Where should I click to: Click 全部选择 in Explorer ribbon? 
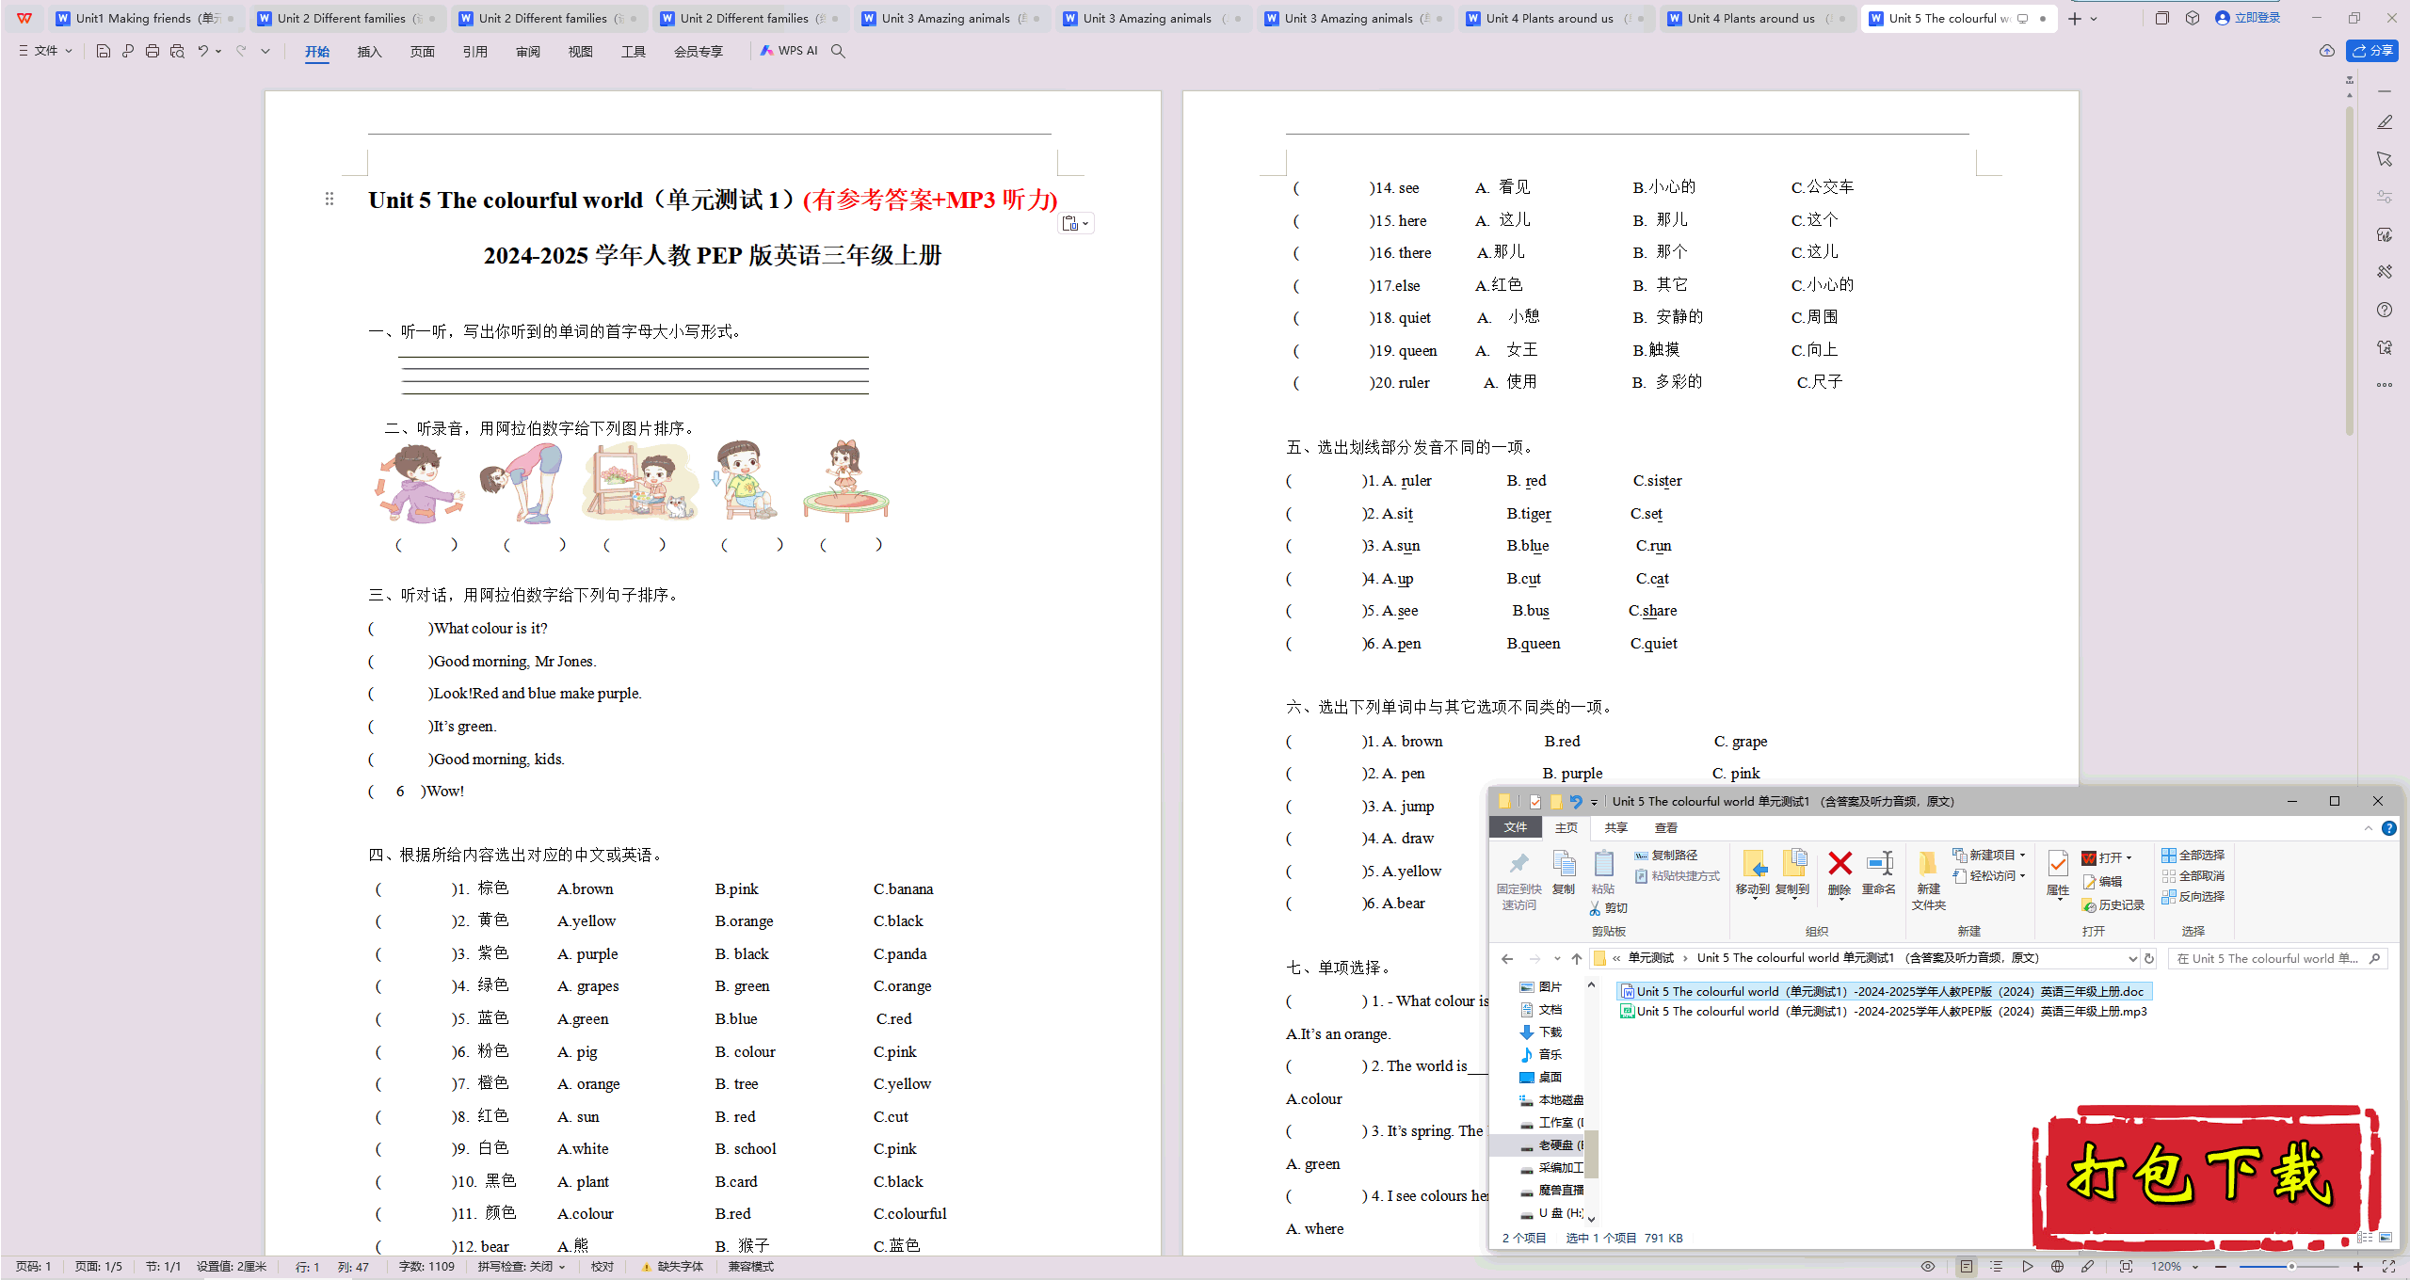[2193, 855]
